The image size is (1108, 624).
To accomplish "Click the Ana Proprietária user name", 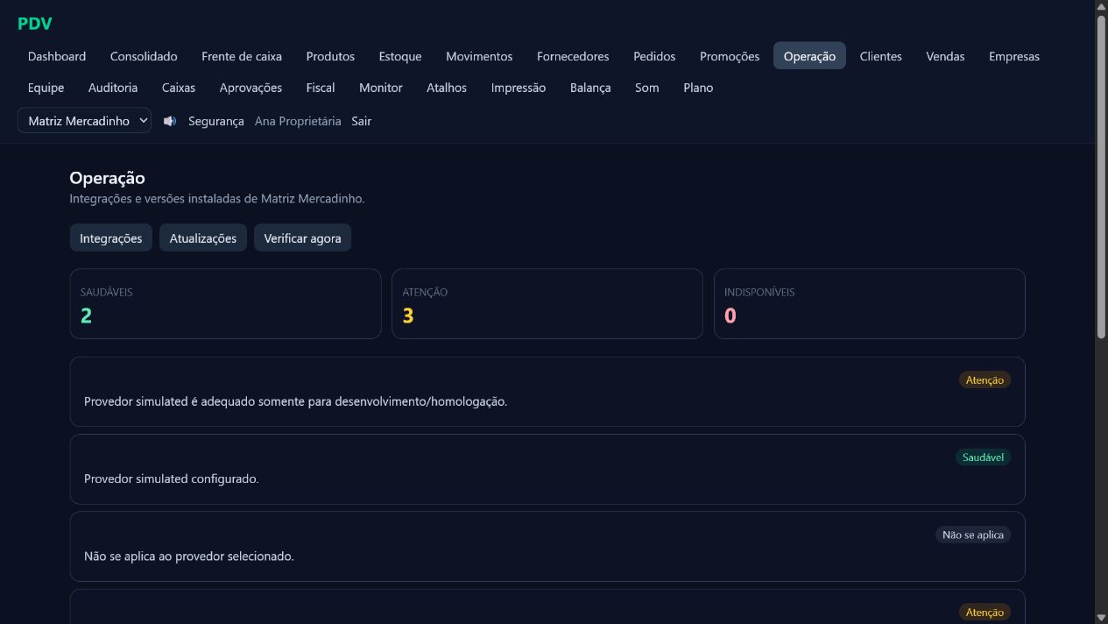I will pyautogui.click(x=298, y=121).
